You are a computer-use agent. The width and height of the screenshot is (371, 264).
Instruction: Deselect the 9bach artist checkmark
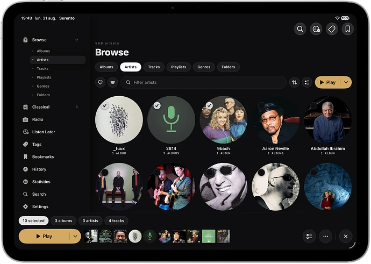tap(209, 105)
